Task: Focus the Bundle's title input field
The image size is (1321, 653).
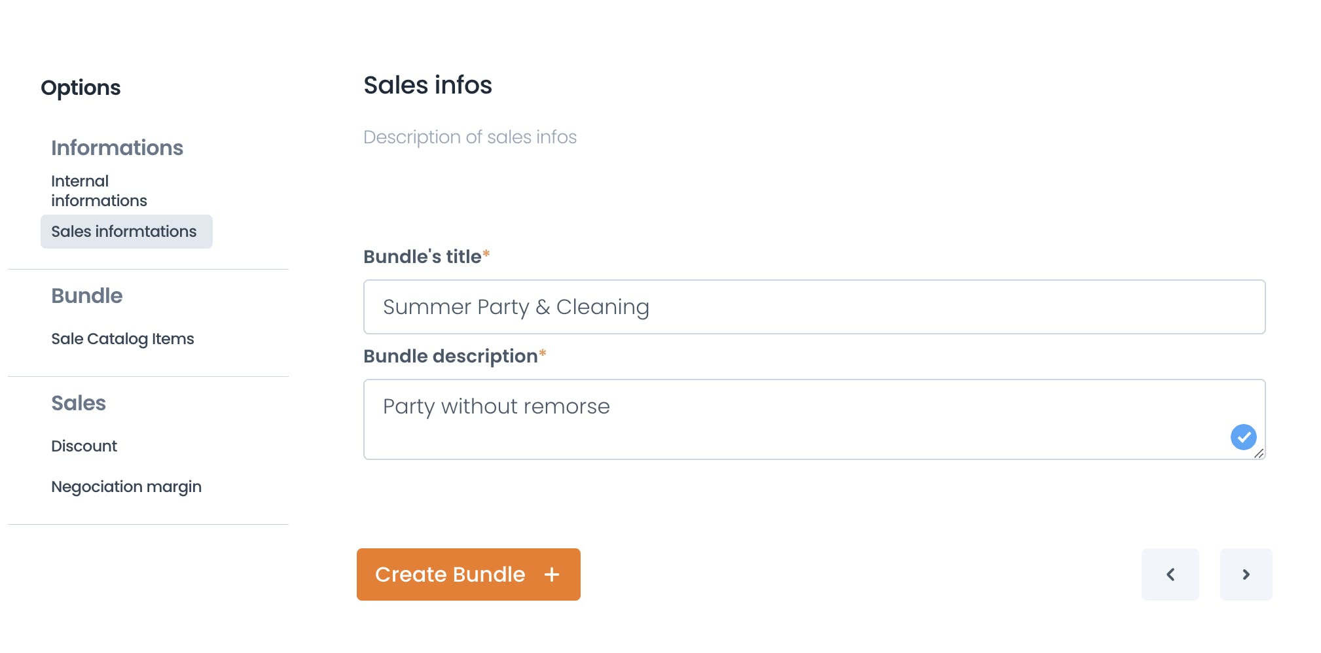Action: coord(814,307)
